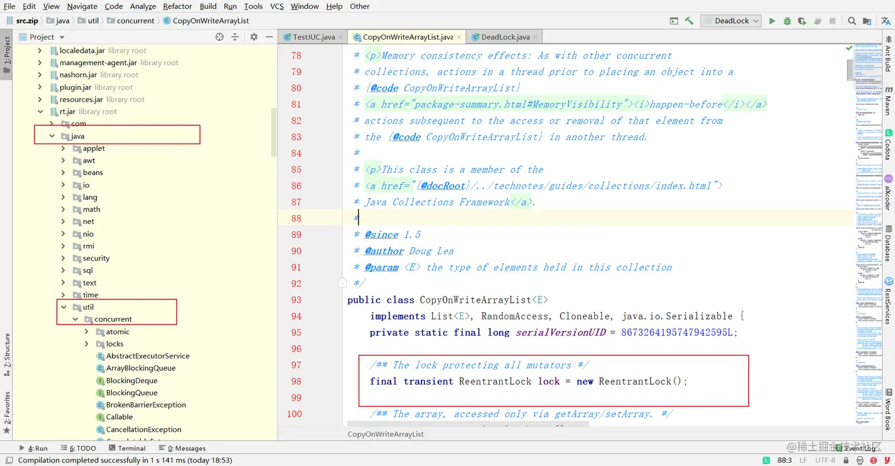Hide the Project panel with minus icon
The width and height of the screenshot is (895, 466).
click(x=269, y=37)
